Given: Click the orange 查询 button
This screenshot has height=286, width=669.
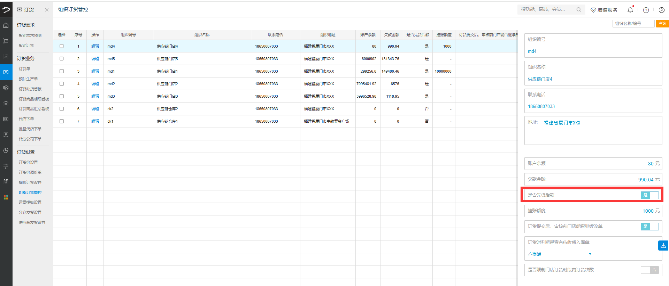Looking at the screenshot, I should click(x=662, y=24).
